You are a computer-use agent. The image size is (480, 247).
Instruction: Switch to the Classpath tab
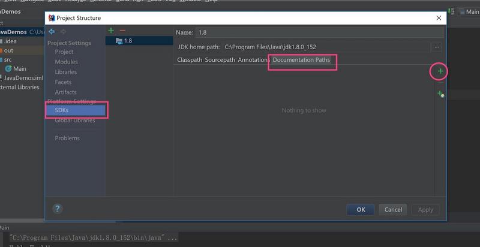click(190, 60)
